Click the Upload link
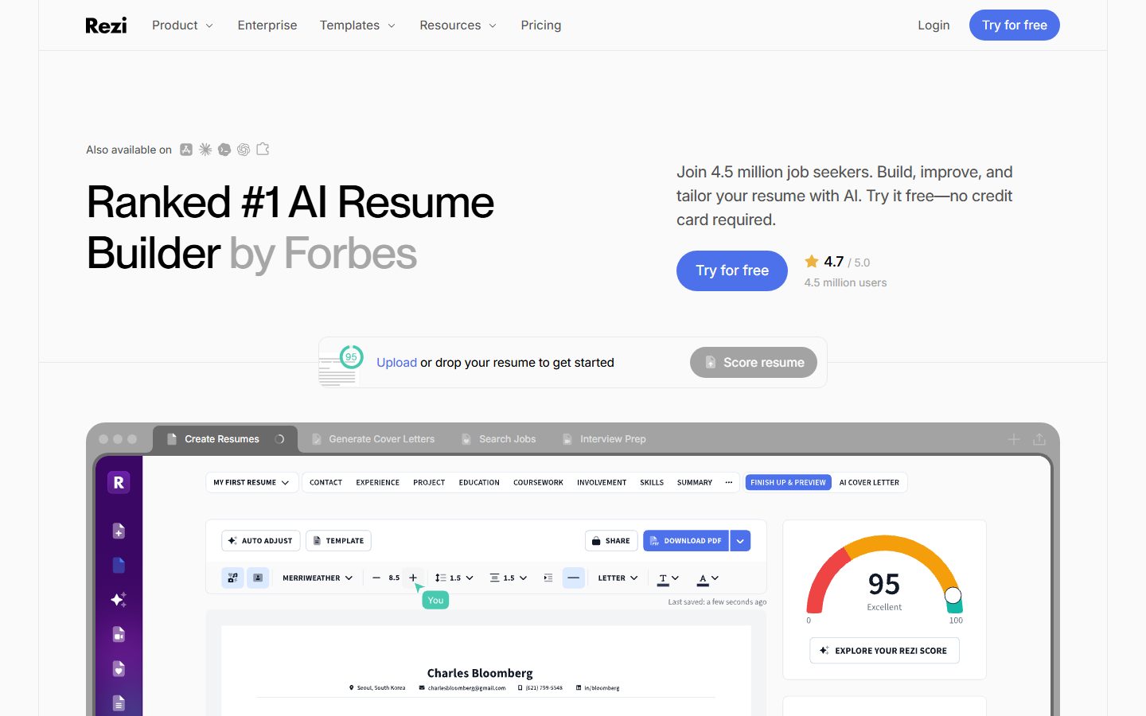 [396, 363]
